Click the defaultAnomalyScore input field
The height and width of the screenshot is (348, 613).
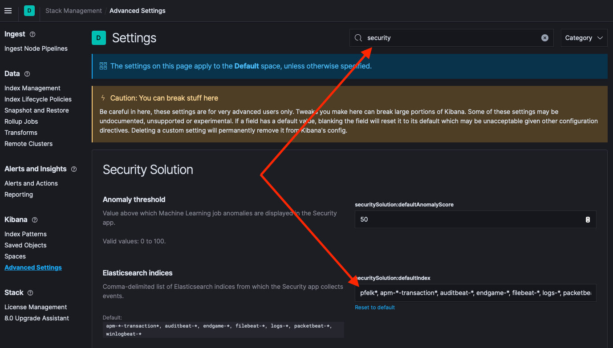click(475, 219)
